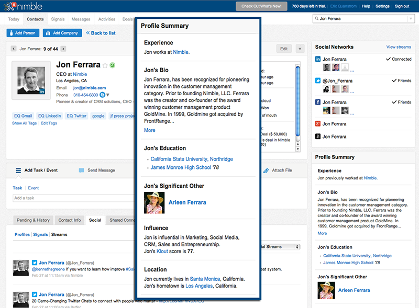
Task: Go to previous contact arrow
Action: click(x=14, y=49)
